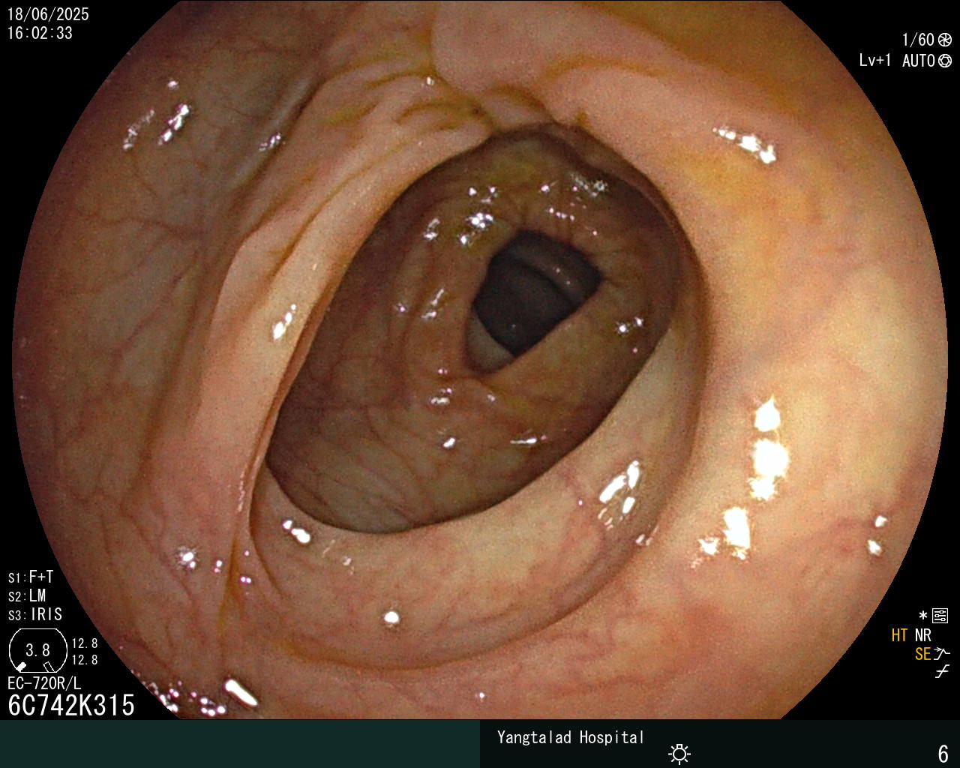
Task: Click the asterisk indicator beside sliders icon
Action: [923, 616]
